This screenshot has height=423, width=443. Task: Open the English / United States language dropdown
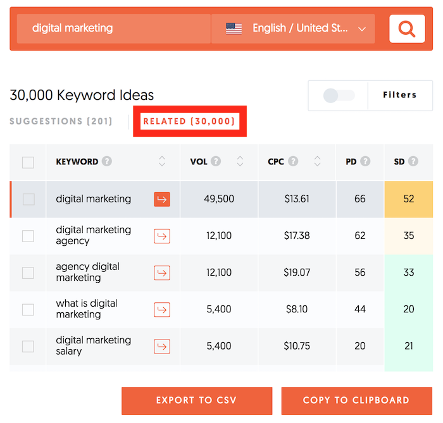pyautogui.click(x=293, y=28)
